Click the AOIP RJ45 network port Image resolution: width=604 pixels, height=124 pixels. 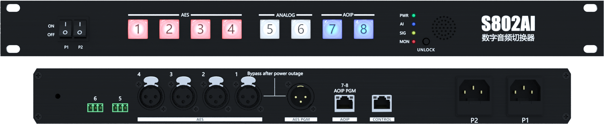(x=345, y=103)
